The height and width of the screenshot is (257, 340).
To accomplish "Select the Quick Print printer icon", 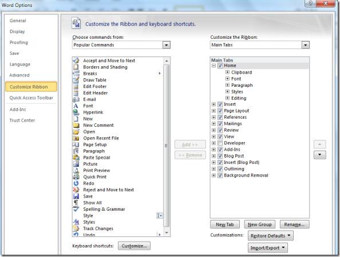I will pos(76,176).
